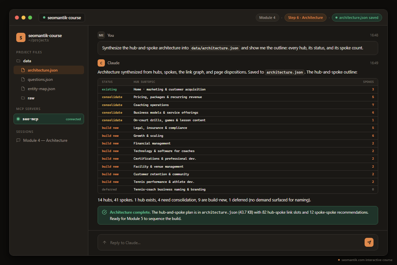Screen dimensions: 397x265
Task: Select the seo-mcp server entry
Action: coord(49,119)
